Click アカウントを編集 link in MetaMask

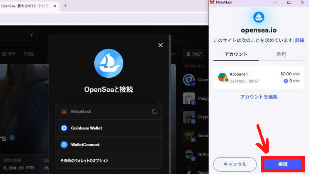click(x=259, y=97)
